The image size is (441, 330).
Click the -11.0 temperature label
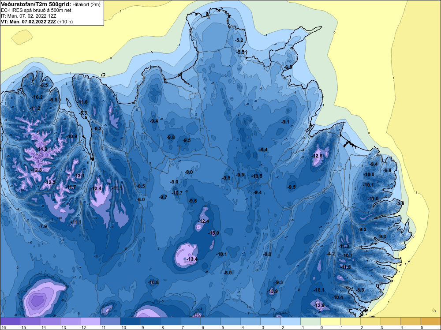click(373, 199)
